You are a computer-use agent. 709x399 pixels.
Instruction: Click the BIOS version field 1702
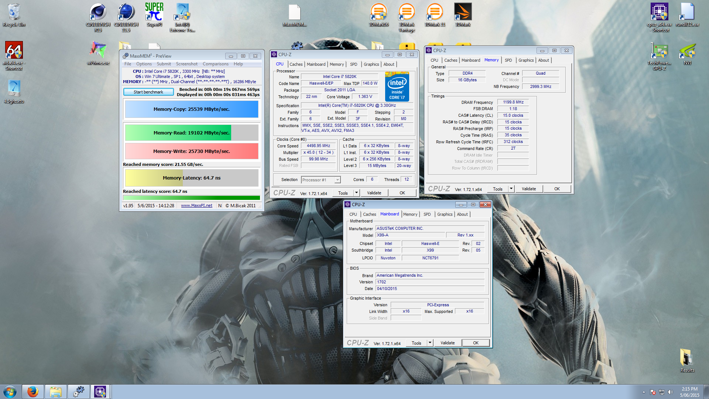tap(430, 282)
